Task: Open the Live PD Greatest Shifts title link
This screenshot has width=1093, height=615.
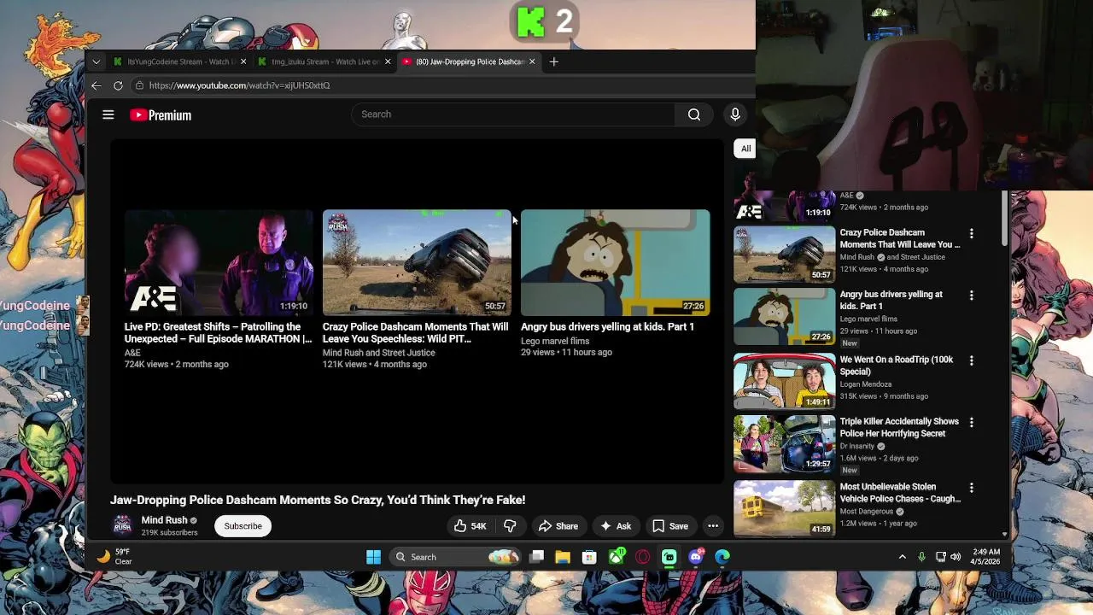Action: coord(219,333)
